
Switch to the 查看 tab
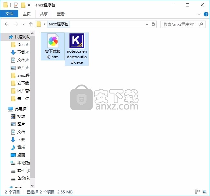click(x=60, y=14)
